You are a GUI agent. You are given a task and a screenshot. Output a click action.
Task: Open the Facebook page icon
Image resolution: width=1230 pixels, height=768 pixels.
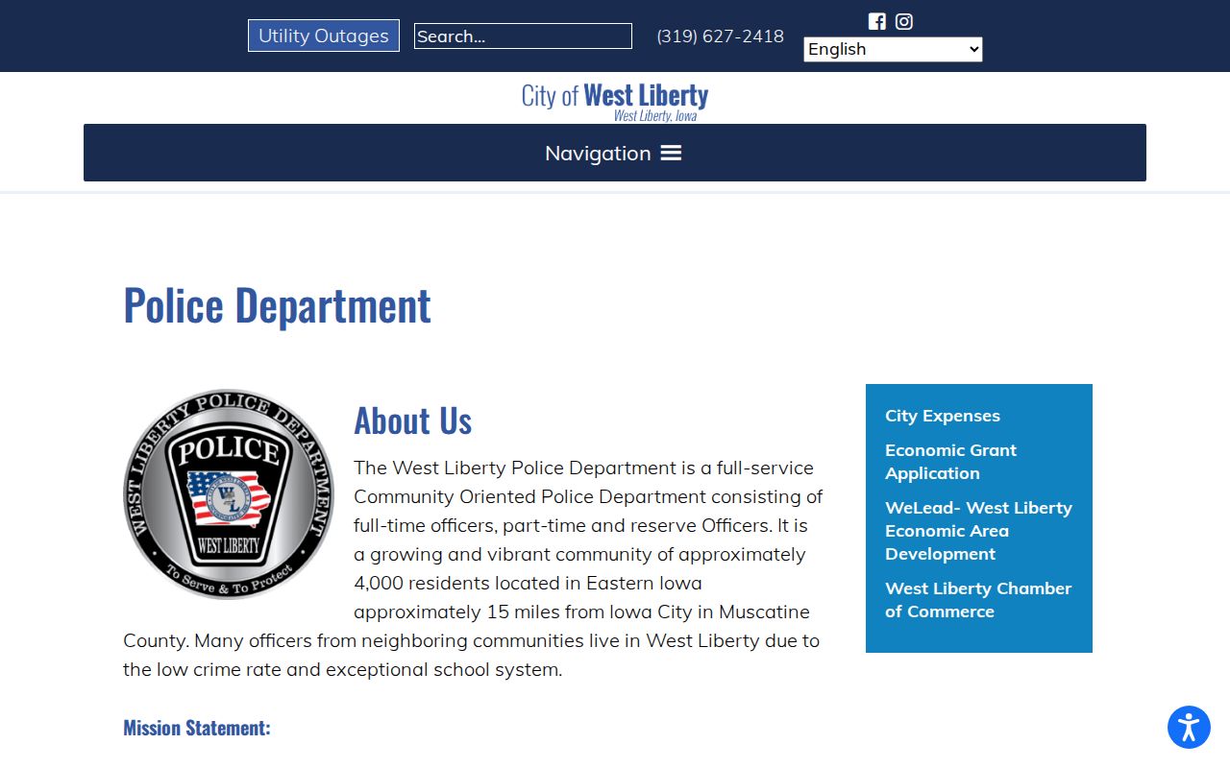coord(876,21)
